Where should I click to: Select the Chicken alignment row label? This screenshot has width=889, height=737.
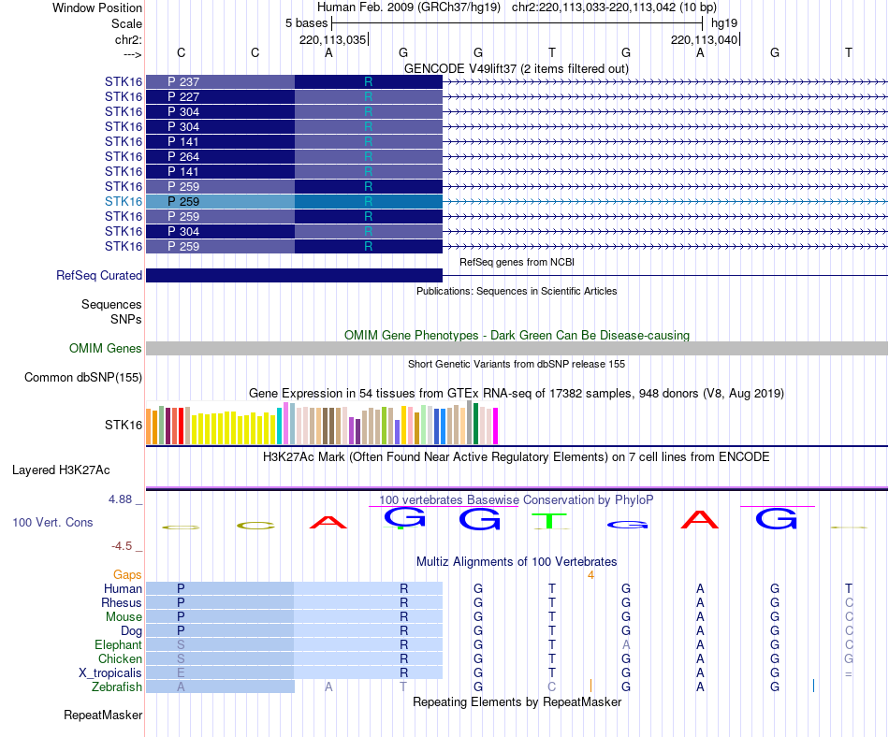coord(120,658)
